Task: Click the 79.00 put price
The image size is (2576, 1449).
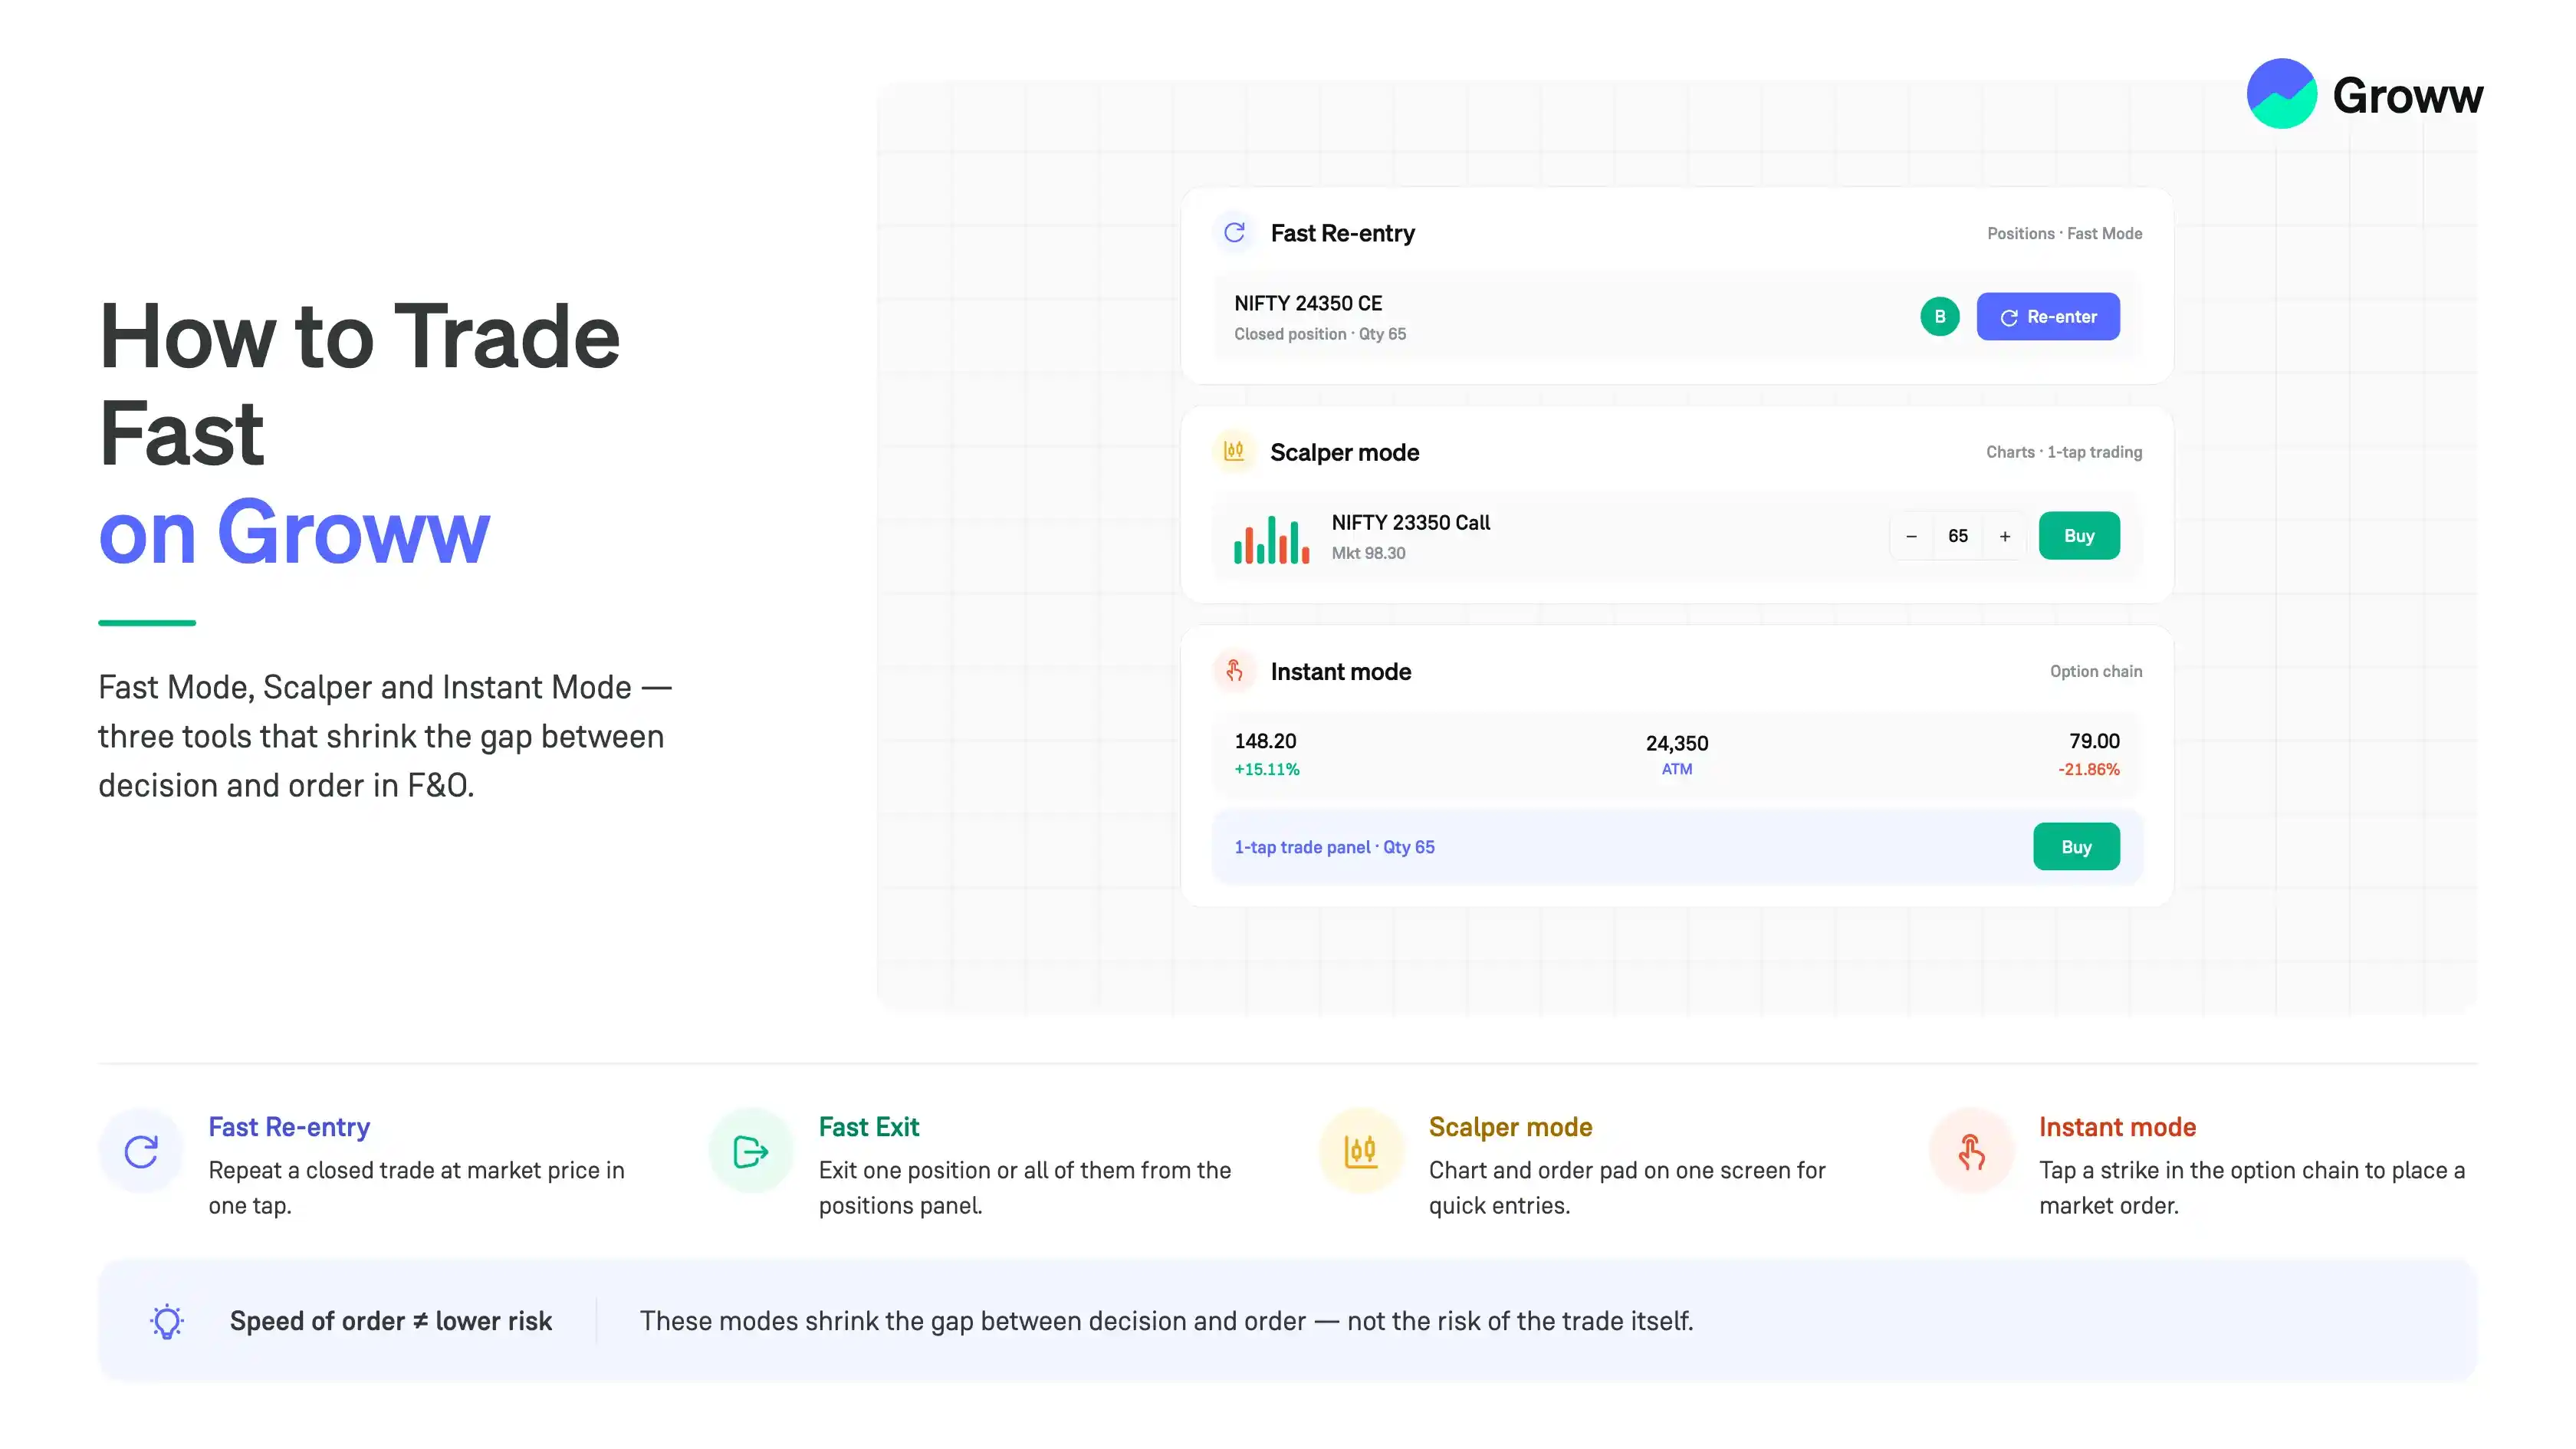Action: pyautogui.click(x=2094, y=741)
